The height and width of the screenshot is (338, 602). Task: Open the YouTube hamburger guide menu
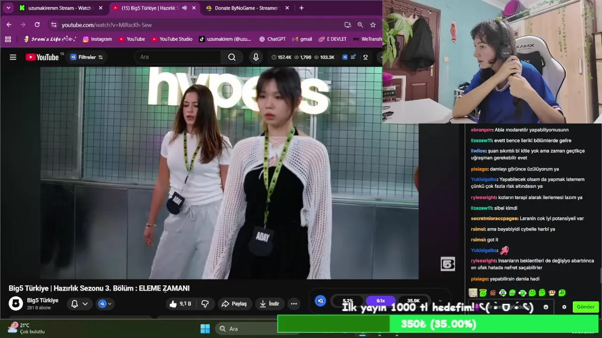point(13,57)
